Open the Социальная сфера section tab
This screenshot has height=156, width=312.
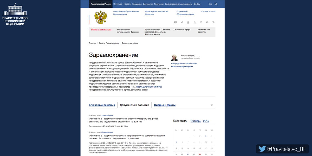182,30
